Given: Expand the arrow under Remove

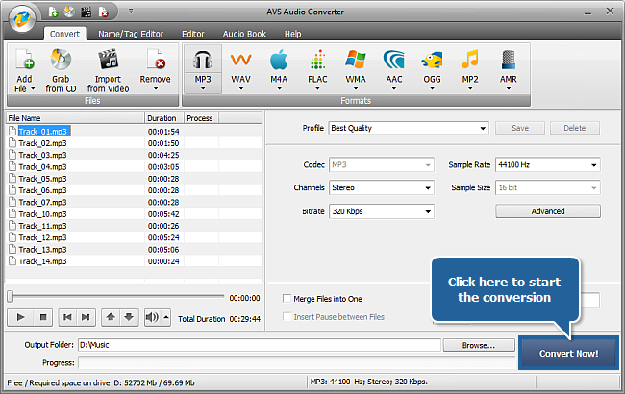Looking at the screenshot, I should point(156,88).
